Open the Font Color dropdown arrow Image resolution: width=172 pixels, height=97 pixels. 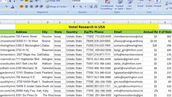click(x=16, y=7)
